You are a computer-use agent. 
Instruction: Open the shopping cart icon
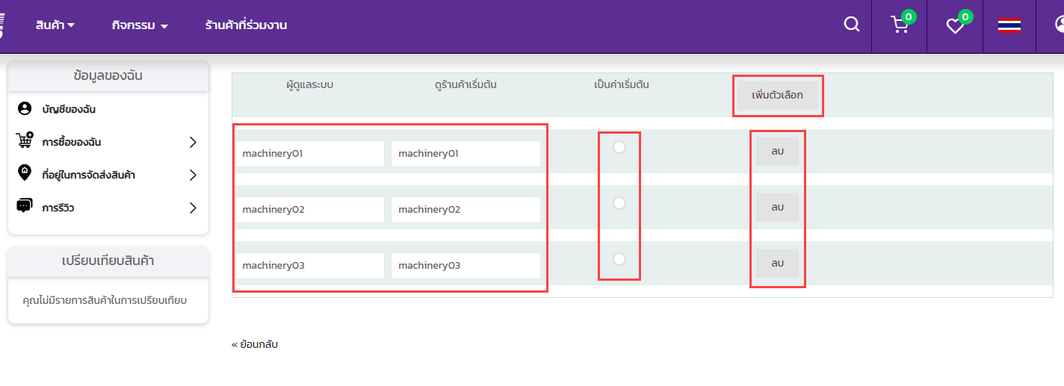[x=900, y=25]
